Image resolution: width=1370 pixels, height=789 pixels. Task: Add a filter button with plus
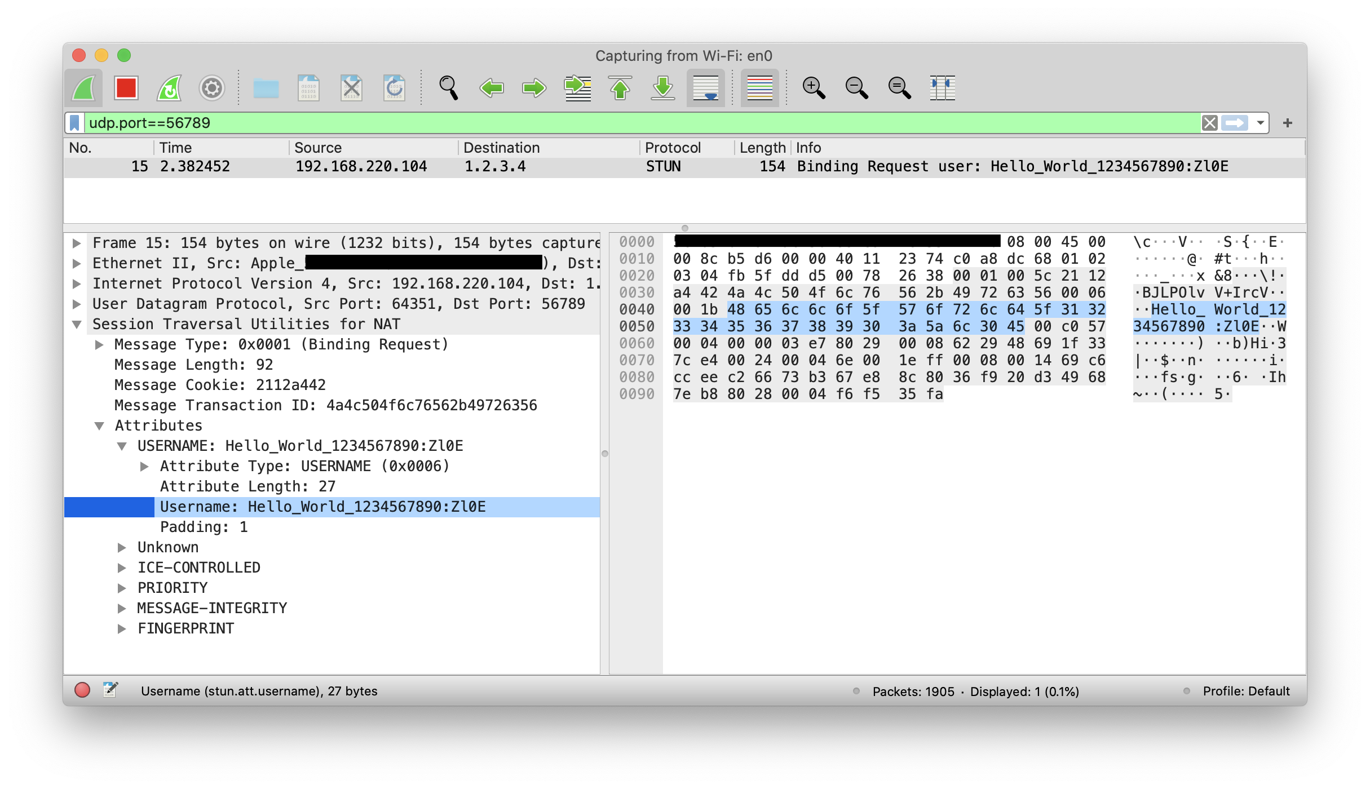click(x=1287, y=123)
